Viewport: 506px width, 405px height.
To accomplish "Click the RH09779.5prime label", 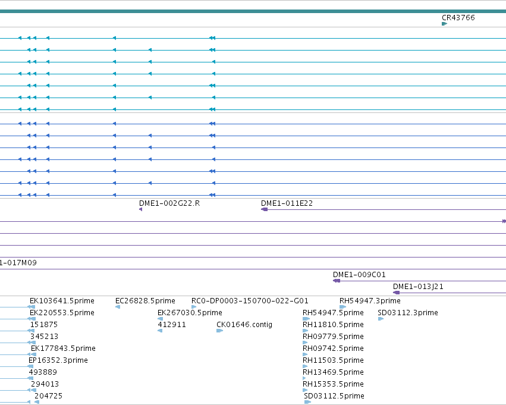I will (333, 337).
